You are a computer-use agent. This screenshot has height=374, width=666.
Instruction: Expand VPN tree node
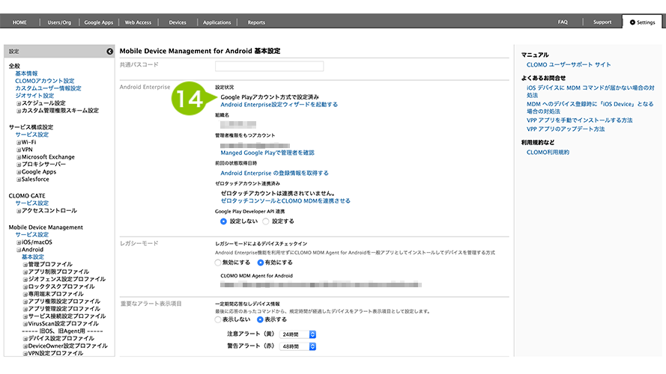[19, 150]
